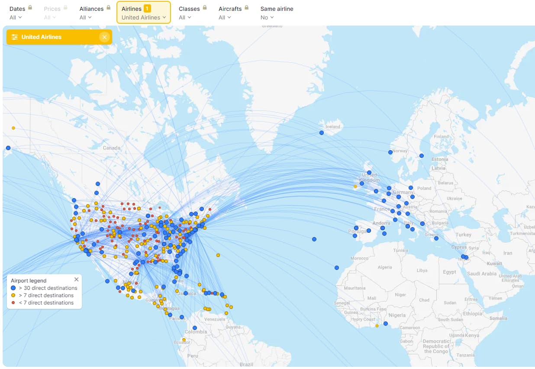Expand the Classes filter dropdown
This screenshot has width=535, height=369.
pyautogui.click(x=185, y=17)
